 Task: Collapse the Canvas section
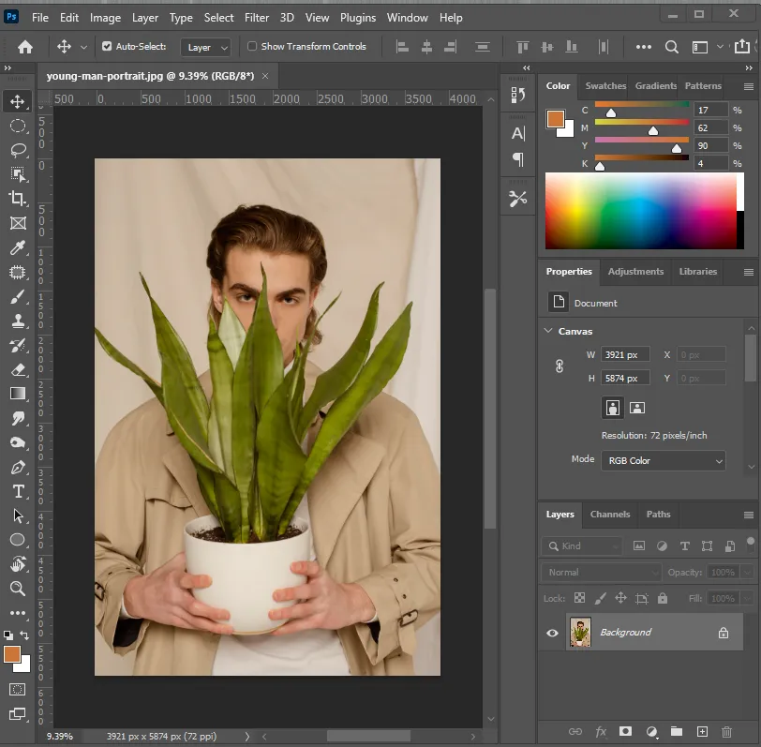(x=548, y=331)
